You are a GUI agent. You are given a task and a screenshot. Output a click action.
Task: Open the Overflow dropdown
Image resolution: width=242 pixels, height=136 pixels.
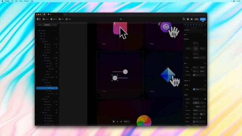click(x=199, y=110)
